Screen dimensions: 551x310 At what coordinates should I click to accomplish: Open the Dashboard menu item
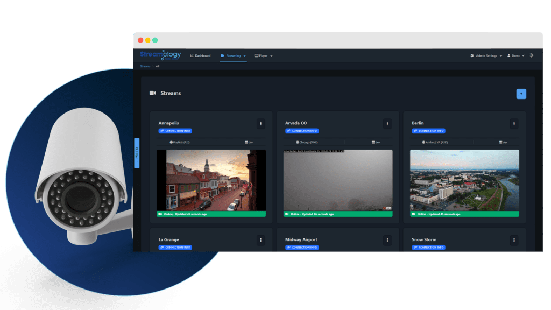(200, 55)
